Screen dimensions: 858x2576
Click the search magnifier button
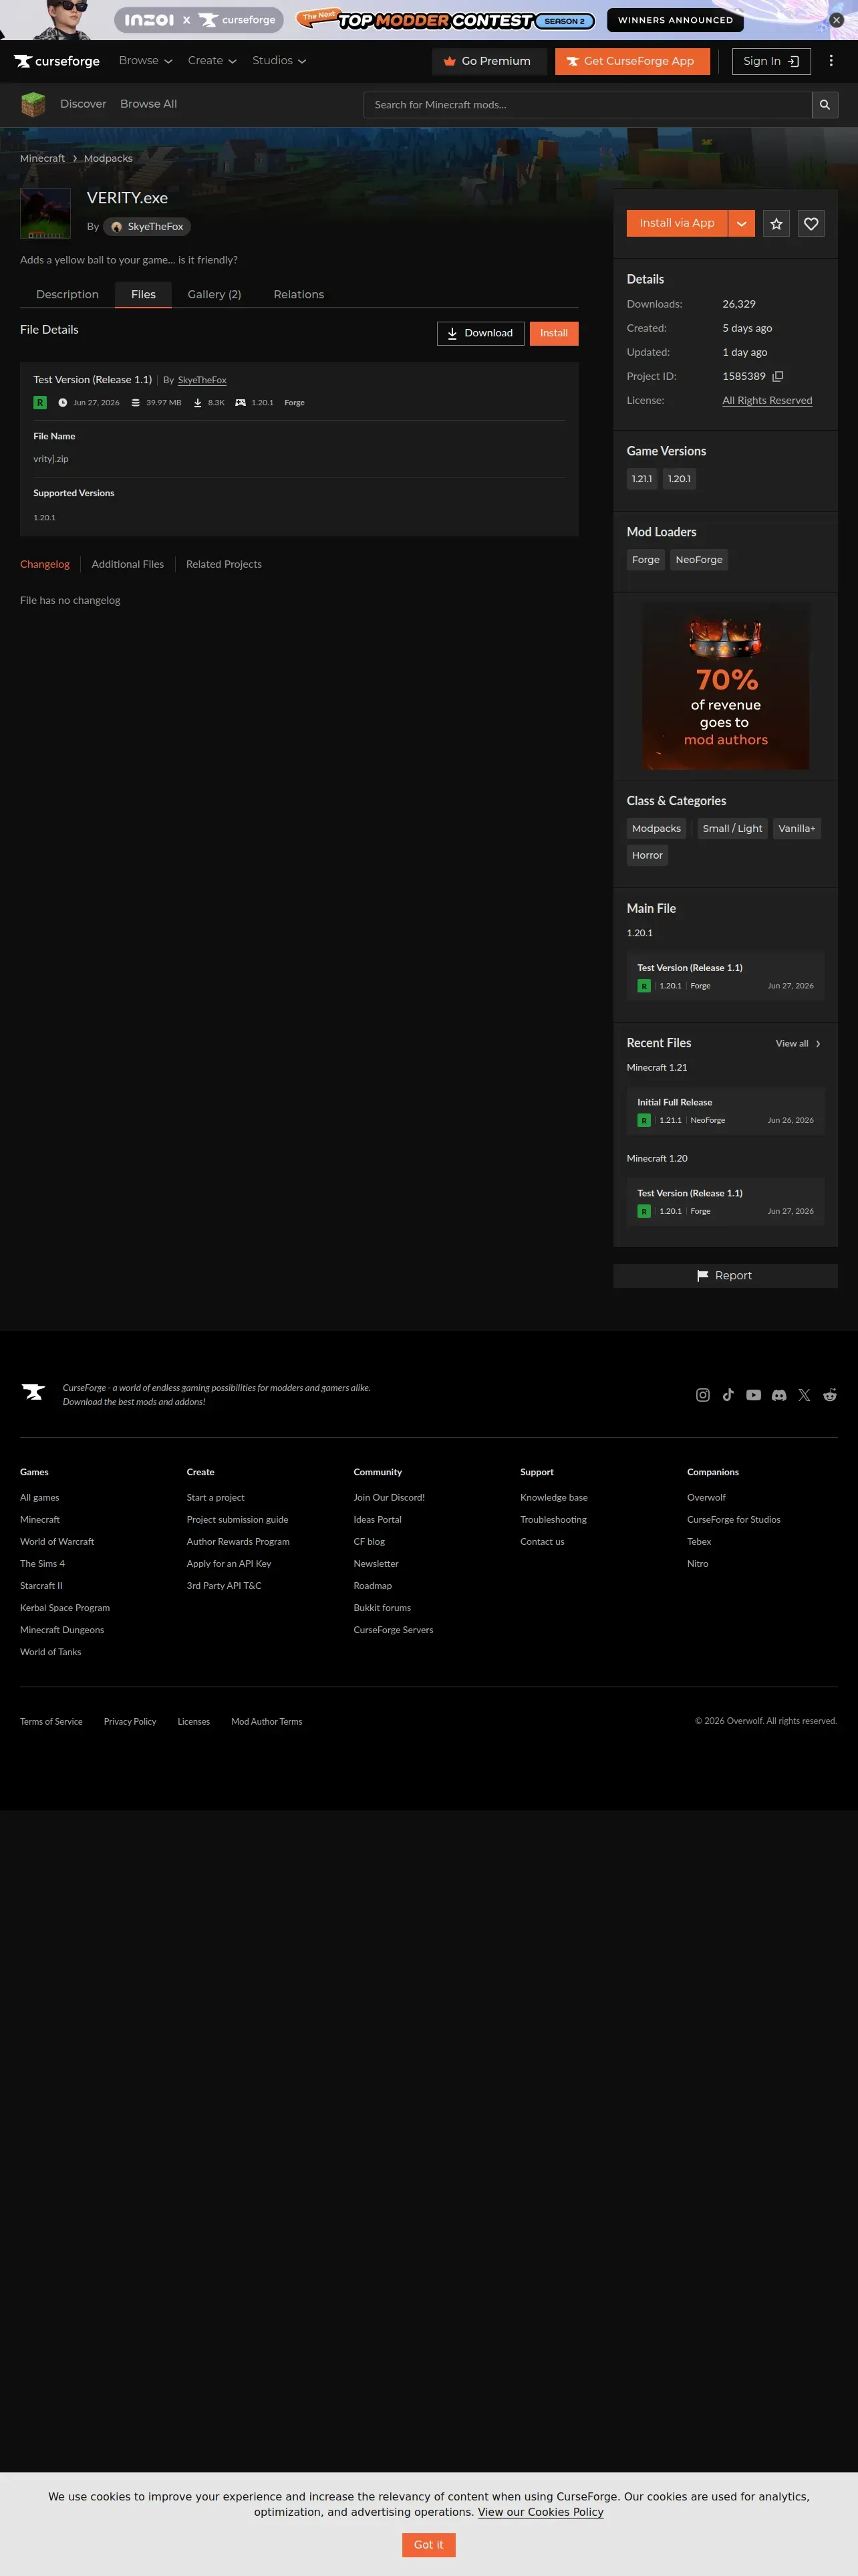click(x=825, y=105)
